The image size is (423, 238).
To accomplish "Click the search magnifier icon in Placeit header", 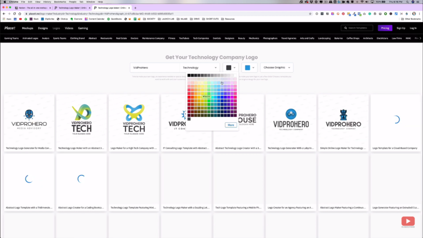I will [x=346, y=28].
